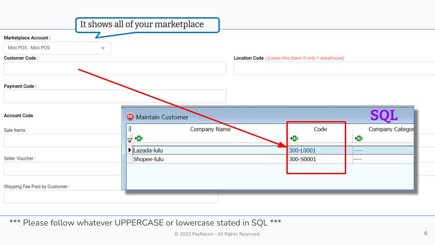Click the Payment Code input field

pyautogui.click(x=115, y=96)
